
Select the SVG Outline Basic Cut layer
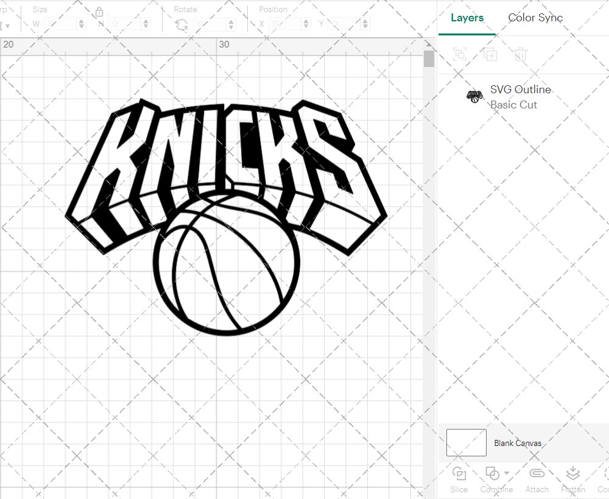521,97
